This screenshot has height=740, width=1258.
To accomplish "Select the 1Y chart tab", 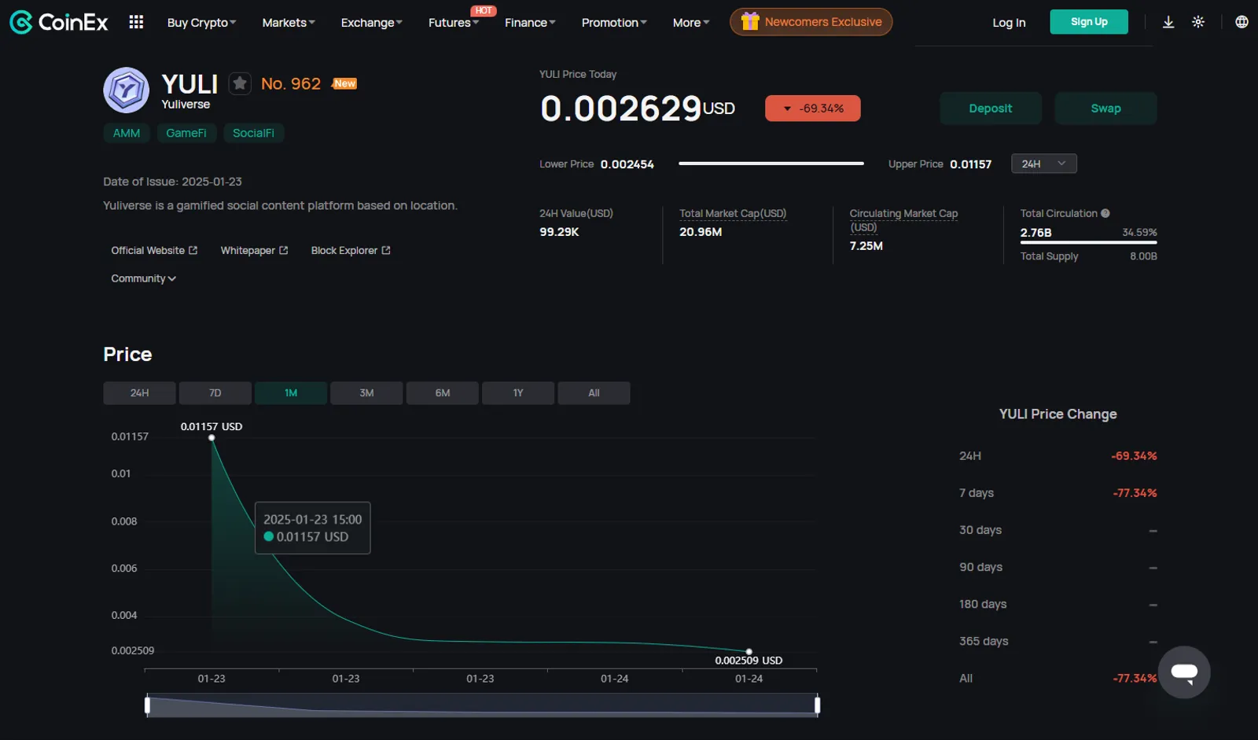I will coord(518,393).
